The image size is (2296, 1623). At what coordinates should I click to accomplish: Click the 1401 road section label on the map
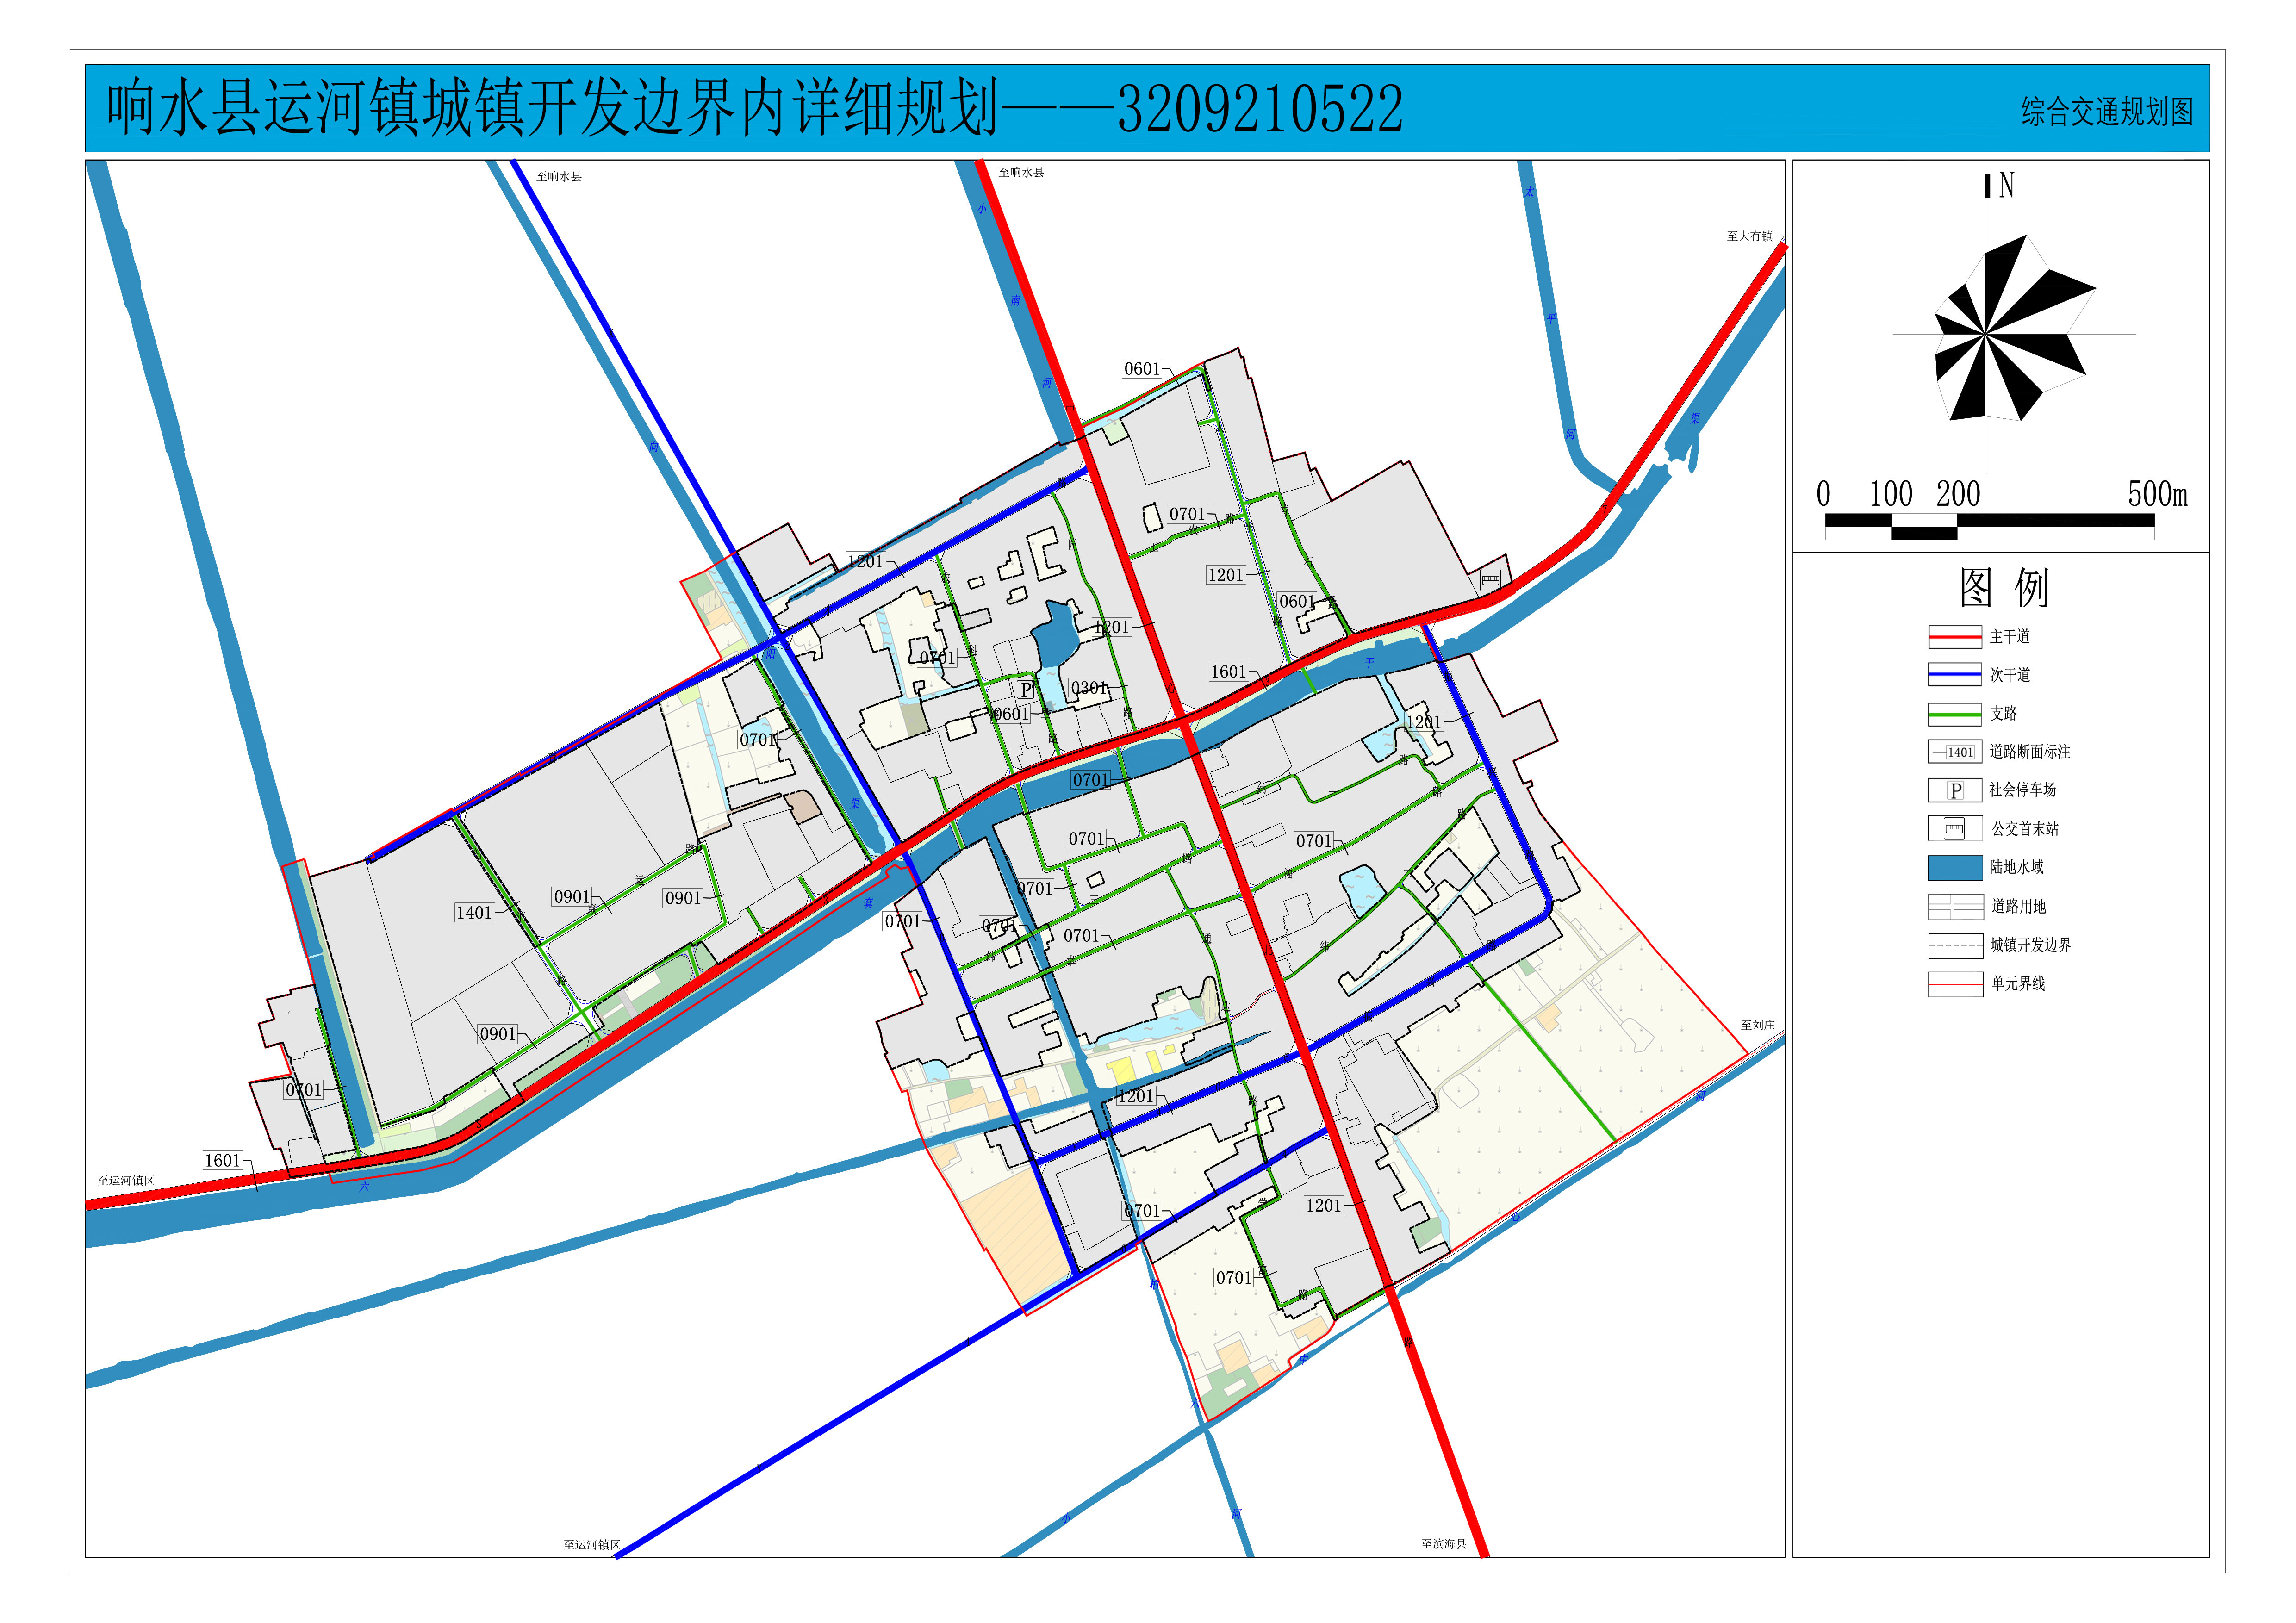coord(474,912)
